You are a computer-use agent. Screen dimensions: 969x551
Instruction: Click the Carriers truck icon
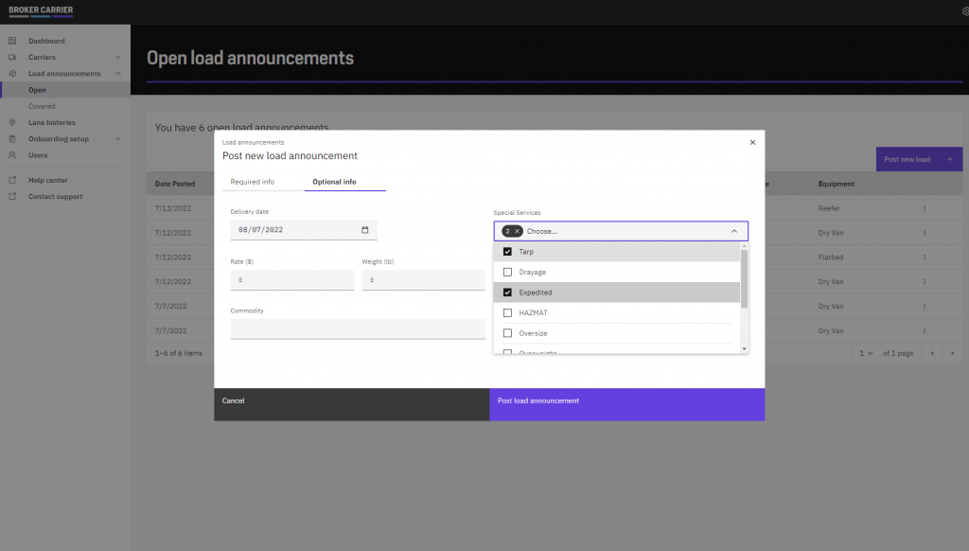click(x=12, y=57)
